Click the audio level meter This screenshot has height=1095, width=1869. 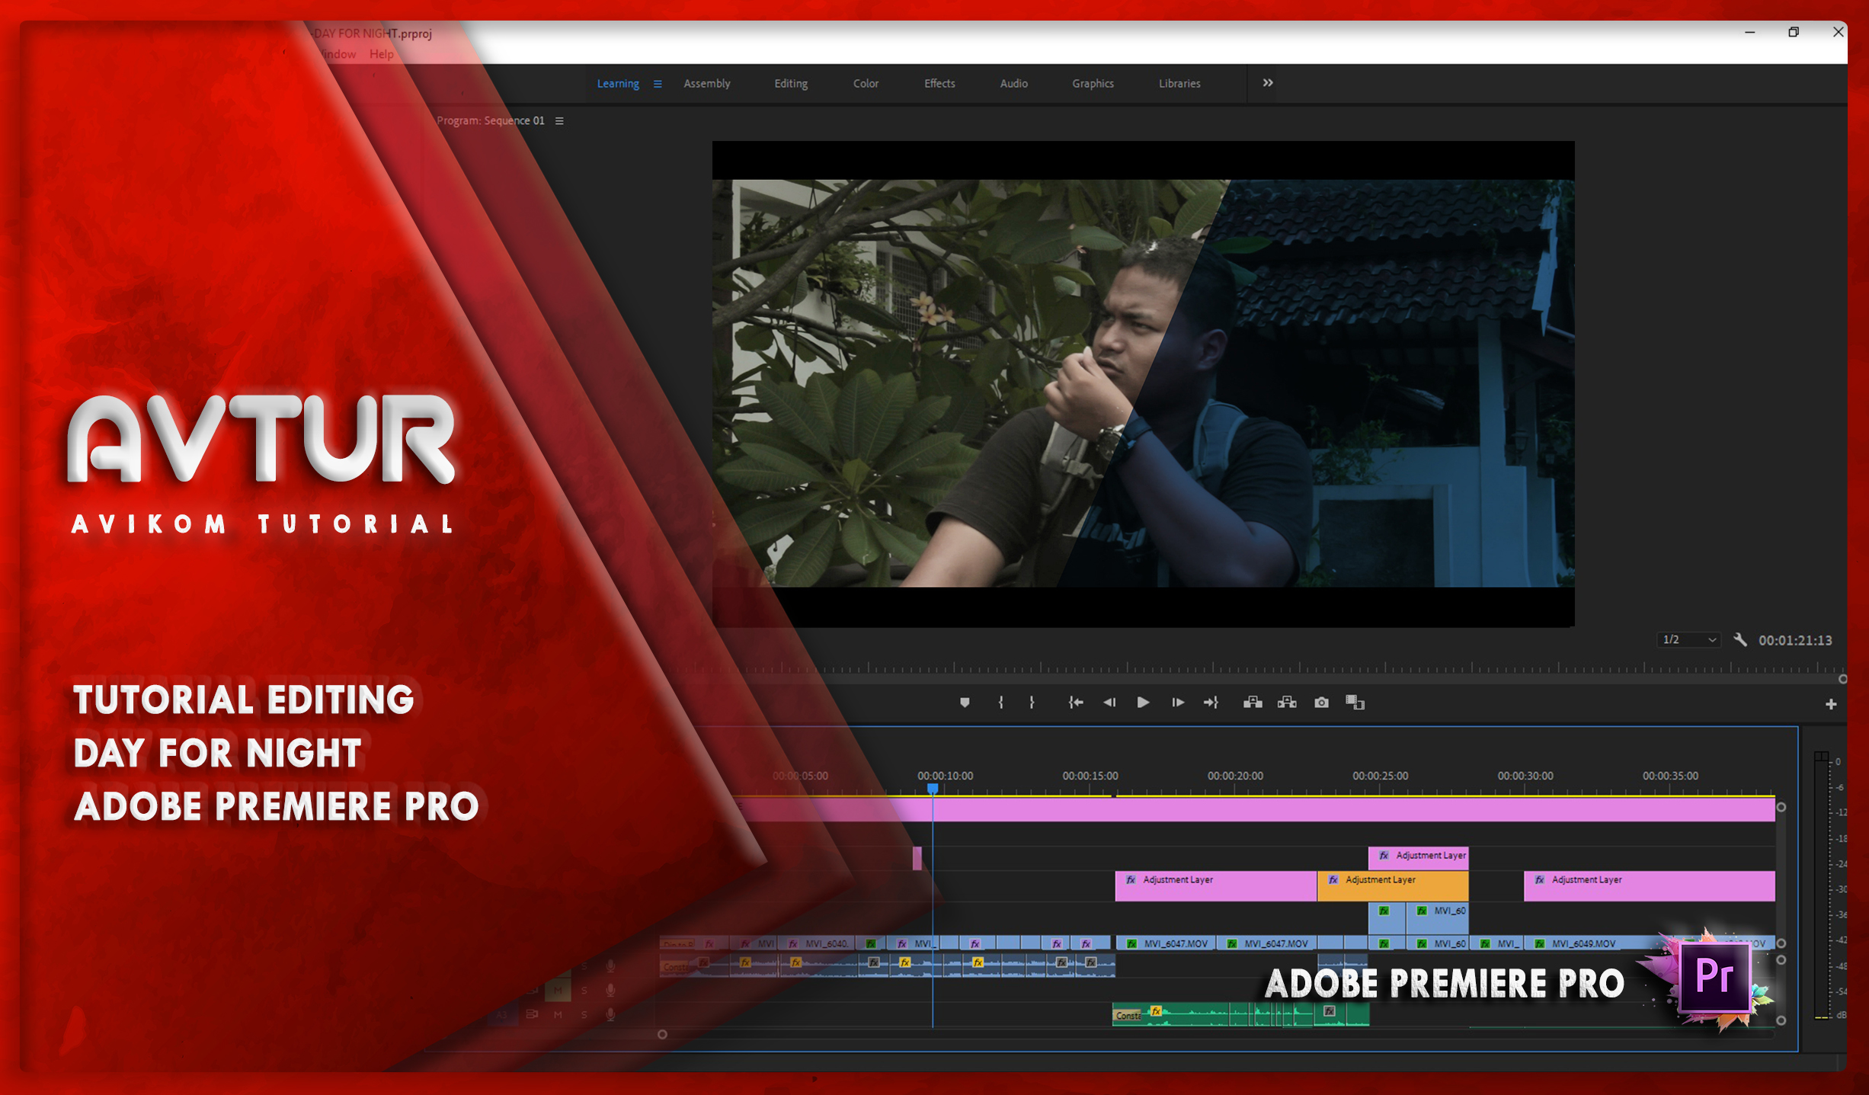1822,887
